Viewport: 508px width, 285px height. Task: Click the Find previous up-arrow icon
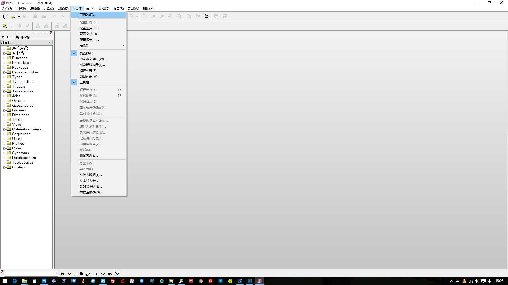pyautogui.click(x=75, y=274)
